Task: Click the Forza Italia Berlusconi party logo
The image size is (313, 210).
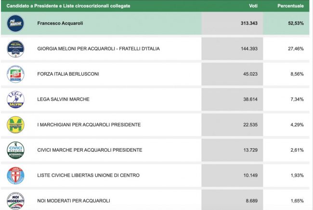Action: pyautogui.click(x=15, y=74)
